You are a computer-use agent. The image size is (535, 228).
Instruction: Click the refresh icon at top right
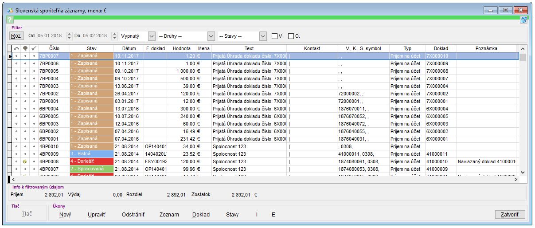point(523,20)
